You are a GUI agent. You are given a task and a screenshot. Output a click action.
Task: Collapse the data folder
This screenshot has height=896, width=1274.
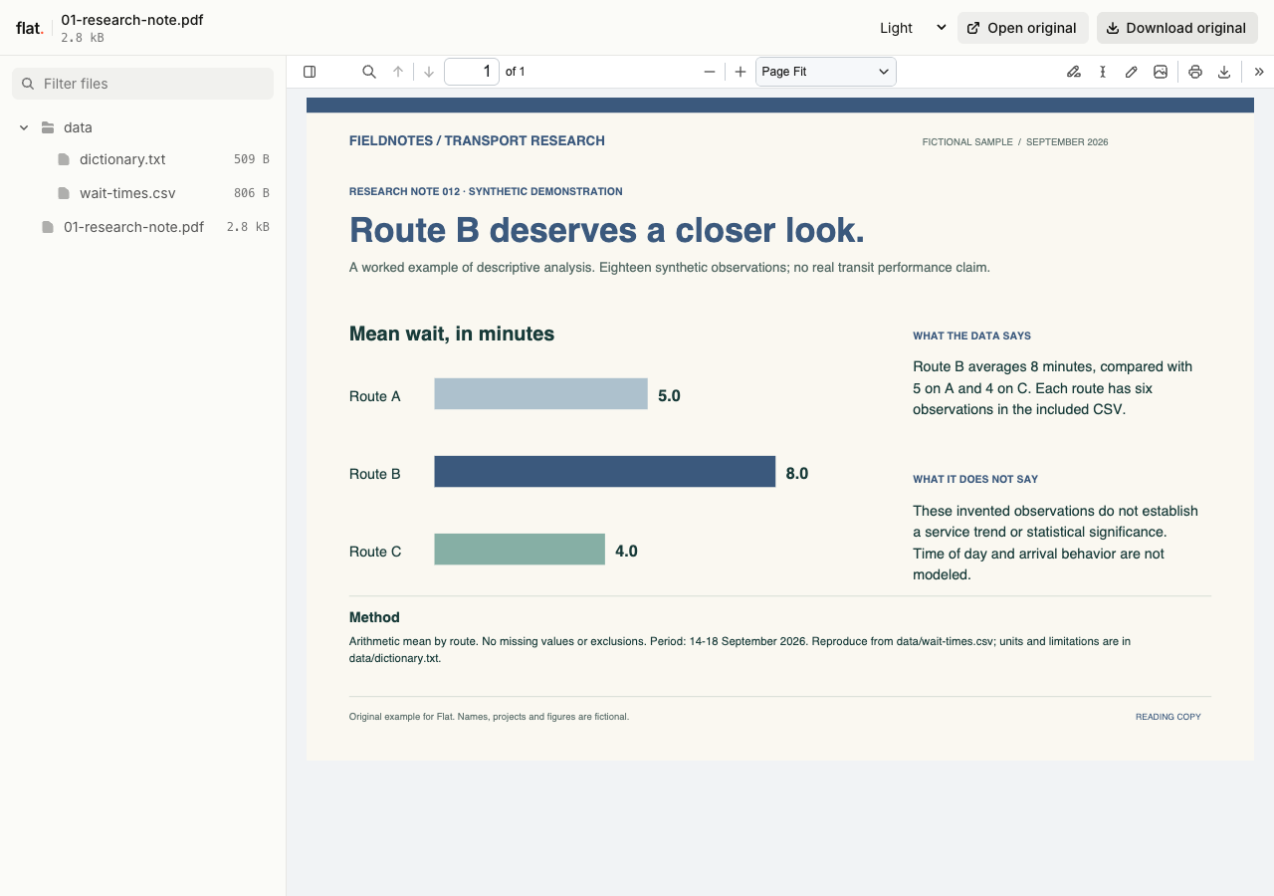25,127
